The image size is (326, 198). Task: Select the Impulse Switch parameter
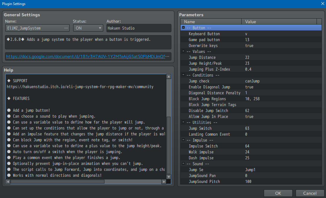coord(251,146)
